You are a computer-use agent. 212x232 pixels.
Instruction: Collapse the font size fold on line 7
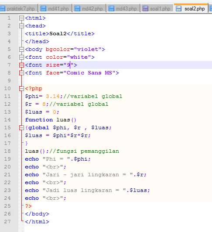[x=21, y=65]
